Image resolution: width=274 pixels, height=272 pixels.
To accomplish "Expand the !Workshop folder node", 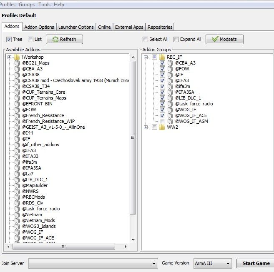I will click(x=9, y=57).
